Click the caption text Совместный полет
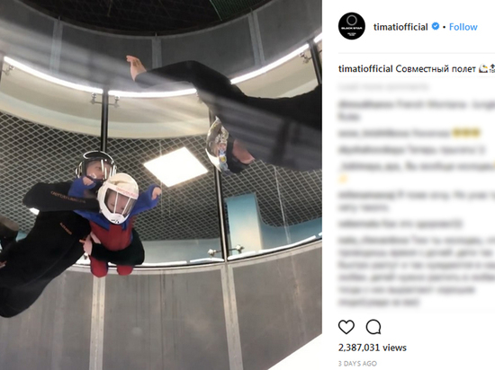Screen dimensions: 495x370 pos(436,68)
